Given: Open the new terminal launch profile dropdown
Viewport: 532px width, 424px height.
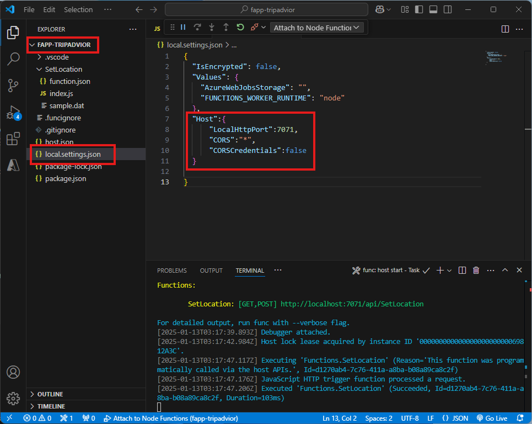Looking at the screenshot, I should point(449,271).
